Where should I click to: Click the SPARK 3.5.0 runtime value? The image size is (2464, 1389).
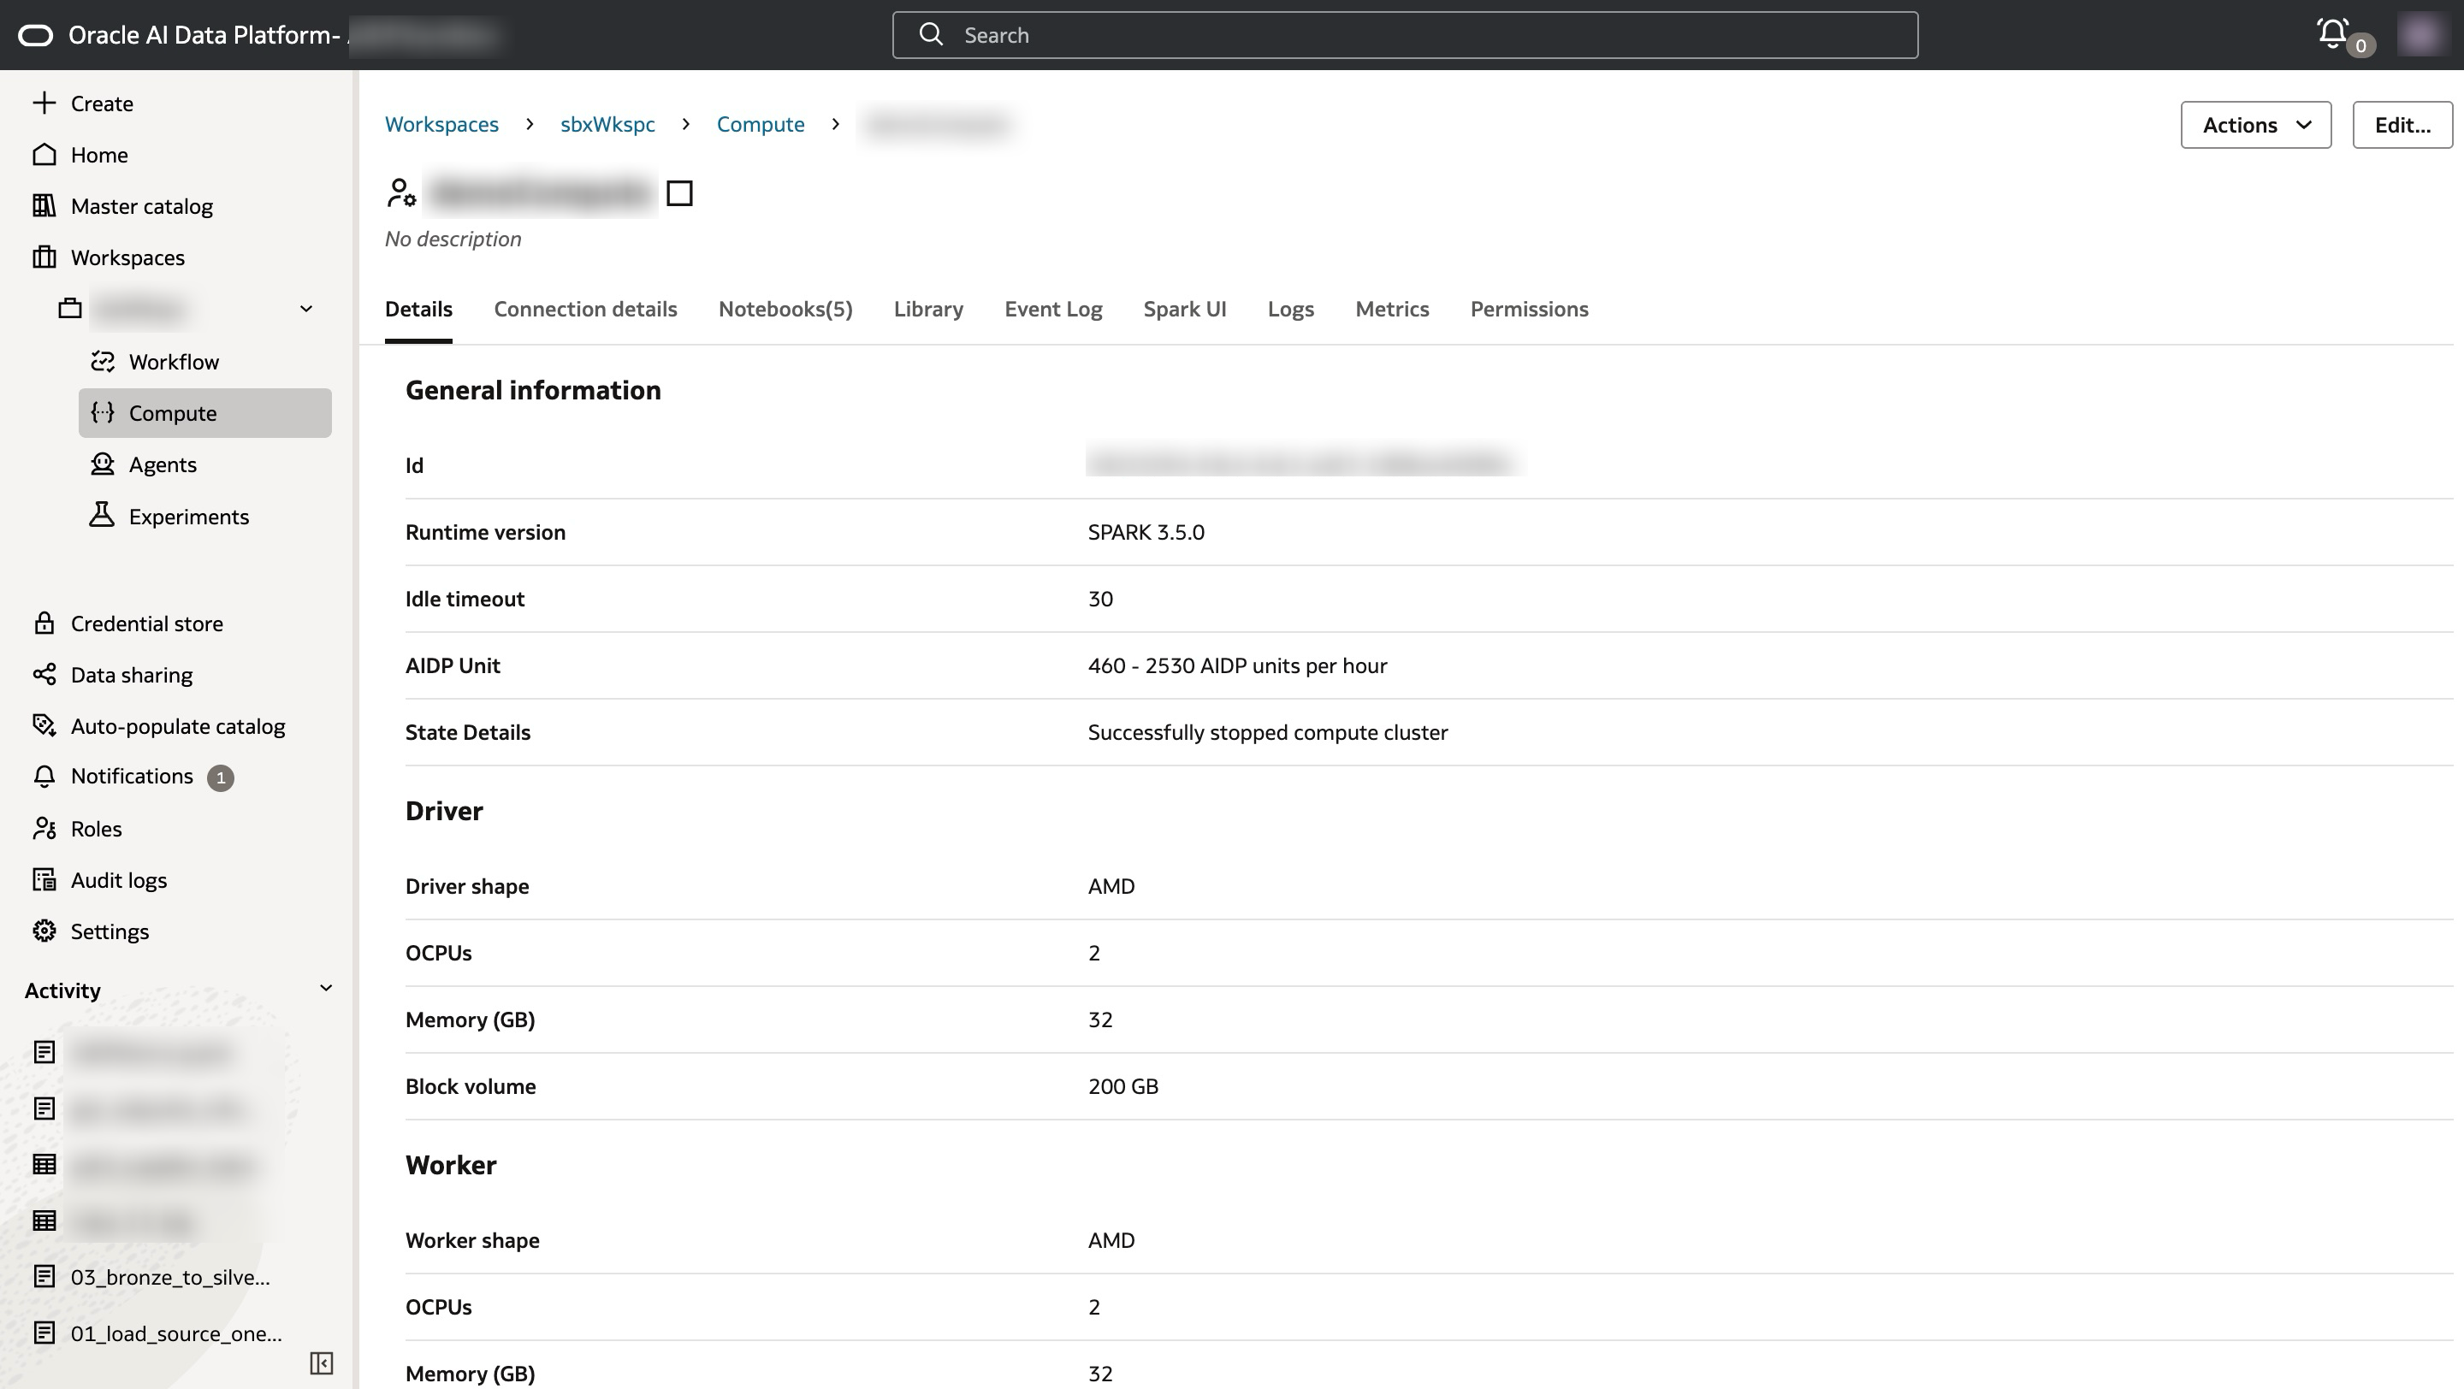[1146, 533]
